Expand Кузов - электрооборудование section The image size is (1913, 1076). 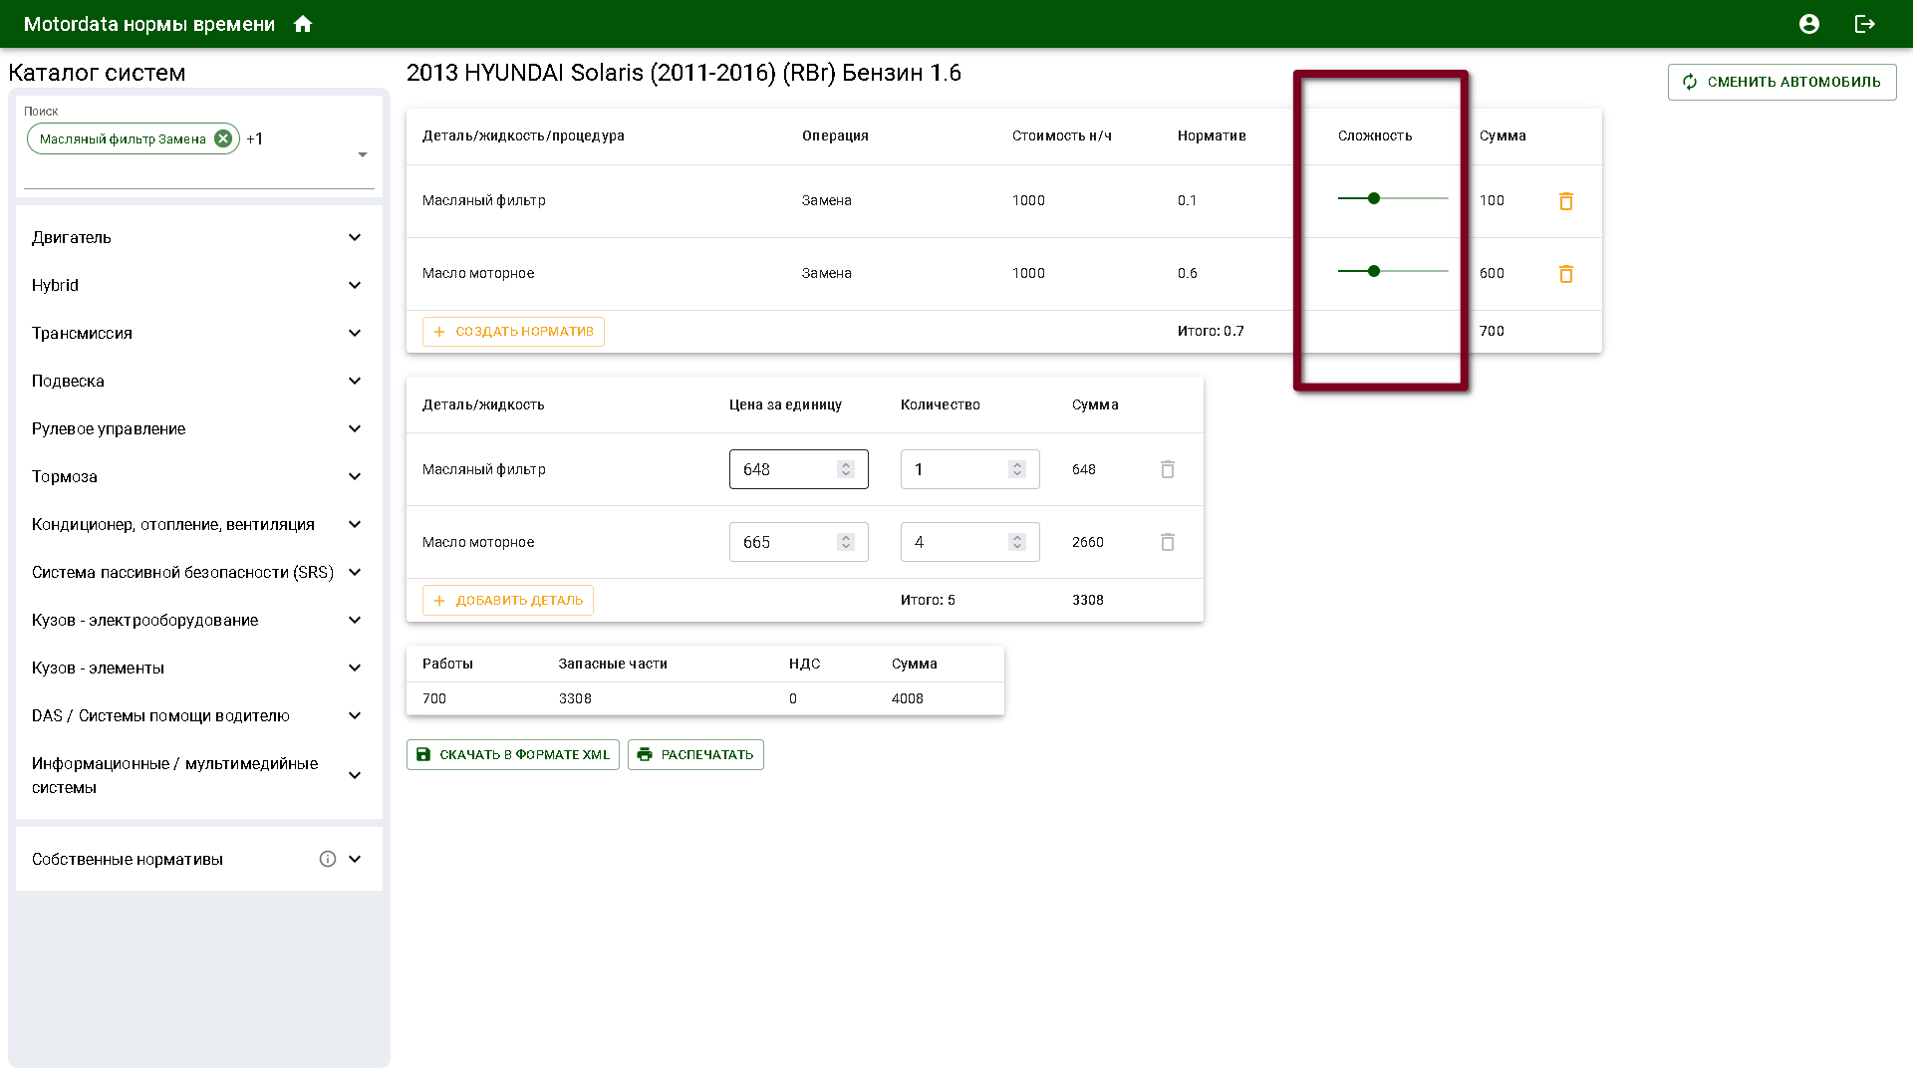coord(355,620)
